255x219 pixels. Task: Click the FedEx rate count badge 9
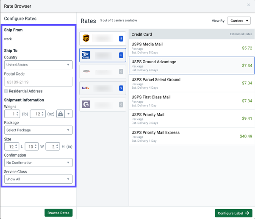point(121,88)
